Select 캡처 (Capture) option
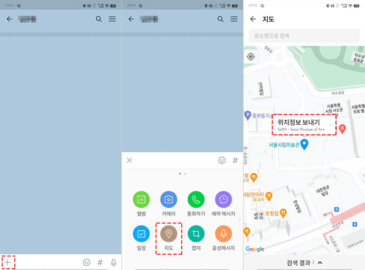 (x=196, y=238)
